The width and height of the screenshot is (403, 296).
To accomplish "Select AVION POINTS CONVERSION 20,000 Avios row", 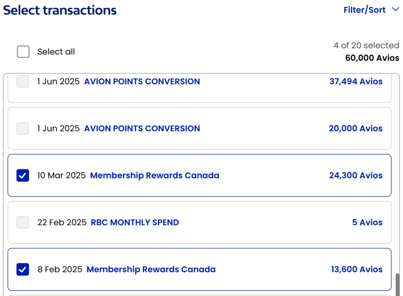I will click(x=142, y=128).
